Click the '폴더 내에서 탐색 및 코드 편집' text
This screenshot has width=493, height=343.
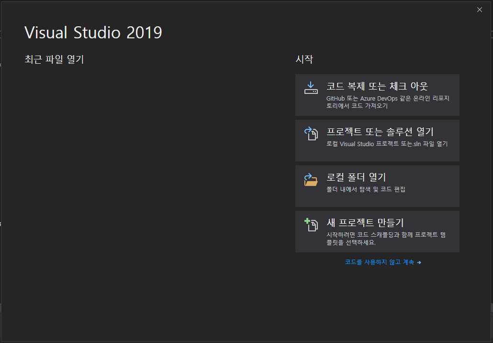point(366,189)
